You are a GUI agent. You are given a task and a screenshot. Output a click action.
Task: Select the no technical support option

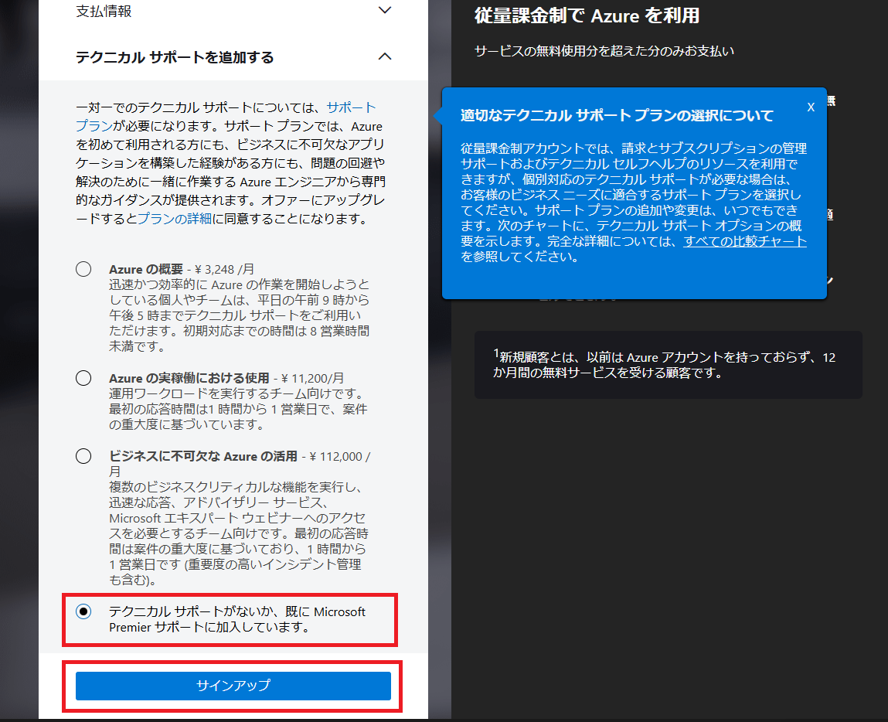(83, 611)
